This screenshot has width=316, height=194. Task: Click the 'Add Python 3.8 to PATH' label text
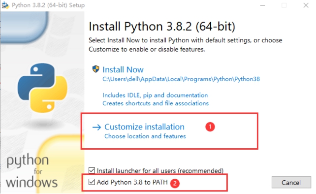(x=132, y=182)
